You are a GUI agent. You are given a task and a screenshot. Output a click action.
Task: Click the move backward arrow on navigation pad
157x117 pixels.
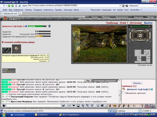pos(140,38)
